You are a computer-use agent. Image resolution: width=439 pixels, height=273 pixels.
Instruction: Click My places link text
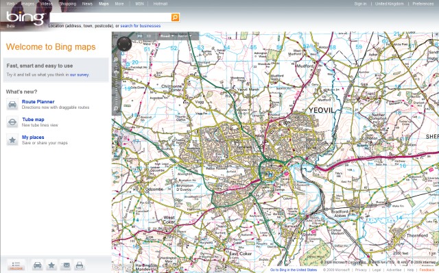point(33,138)
